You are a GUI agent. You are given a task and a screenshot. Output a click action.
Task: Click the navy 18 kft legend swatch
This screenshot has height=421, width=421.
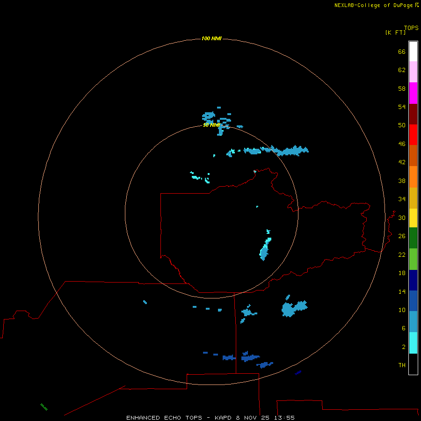click(413, 280)
